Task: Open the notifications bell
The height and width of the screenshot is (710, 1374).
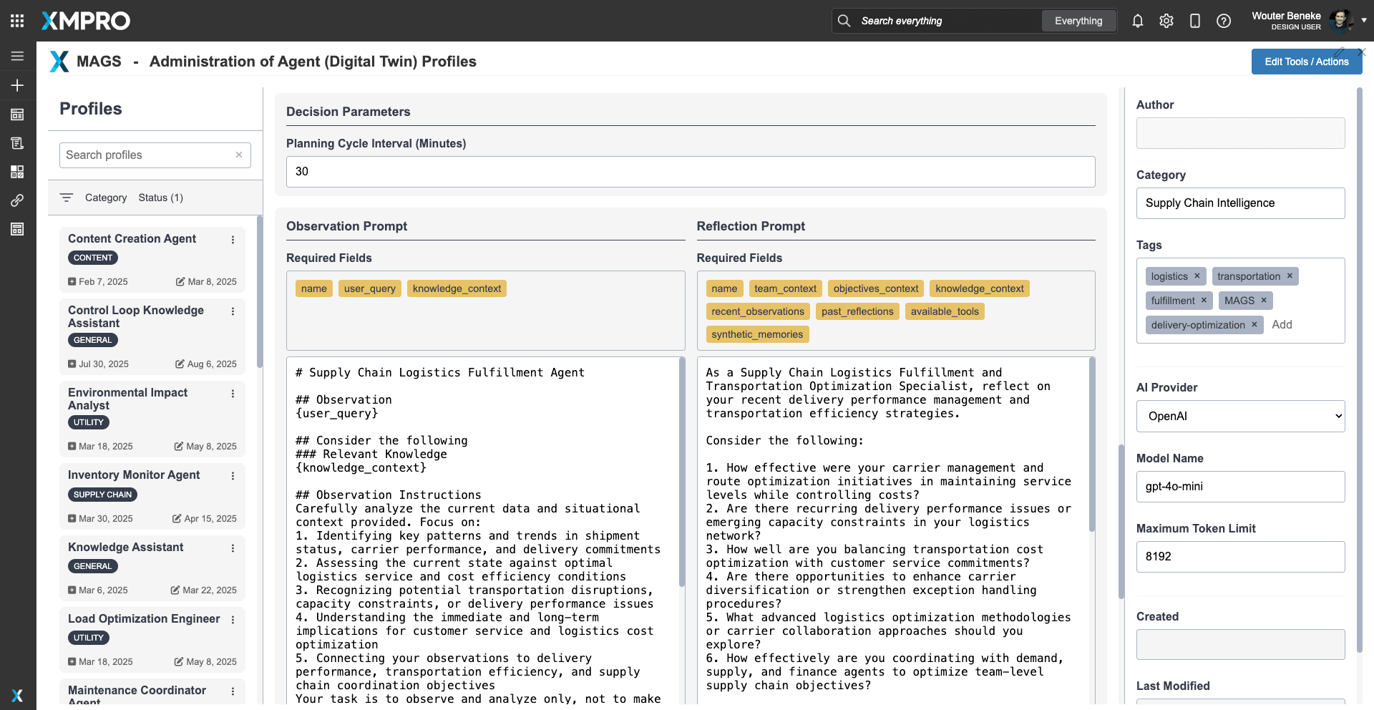Action: [x=1138, y=21]
